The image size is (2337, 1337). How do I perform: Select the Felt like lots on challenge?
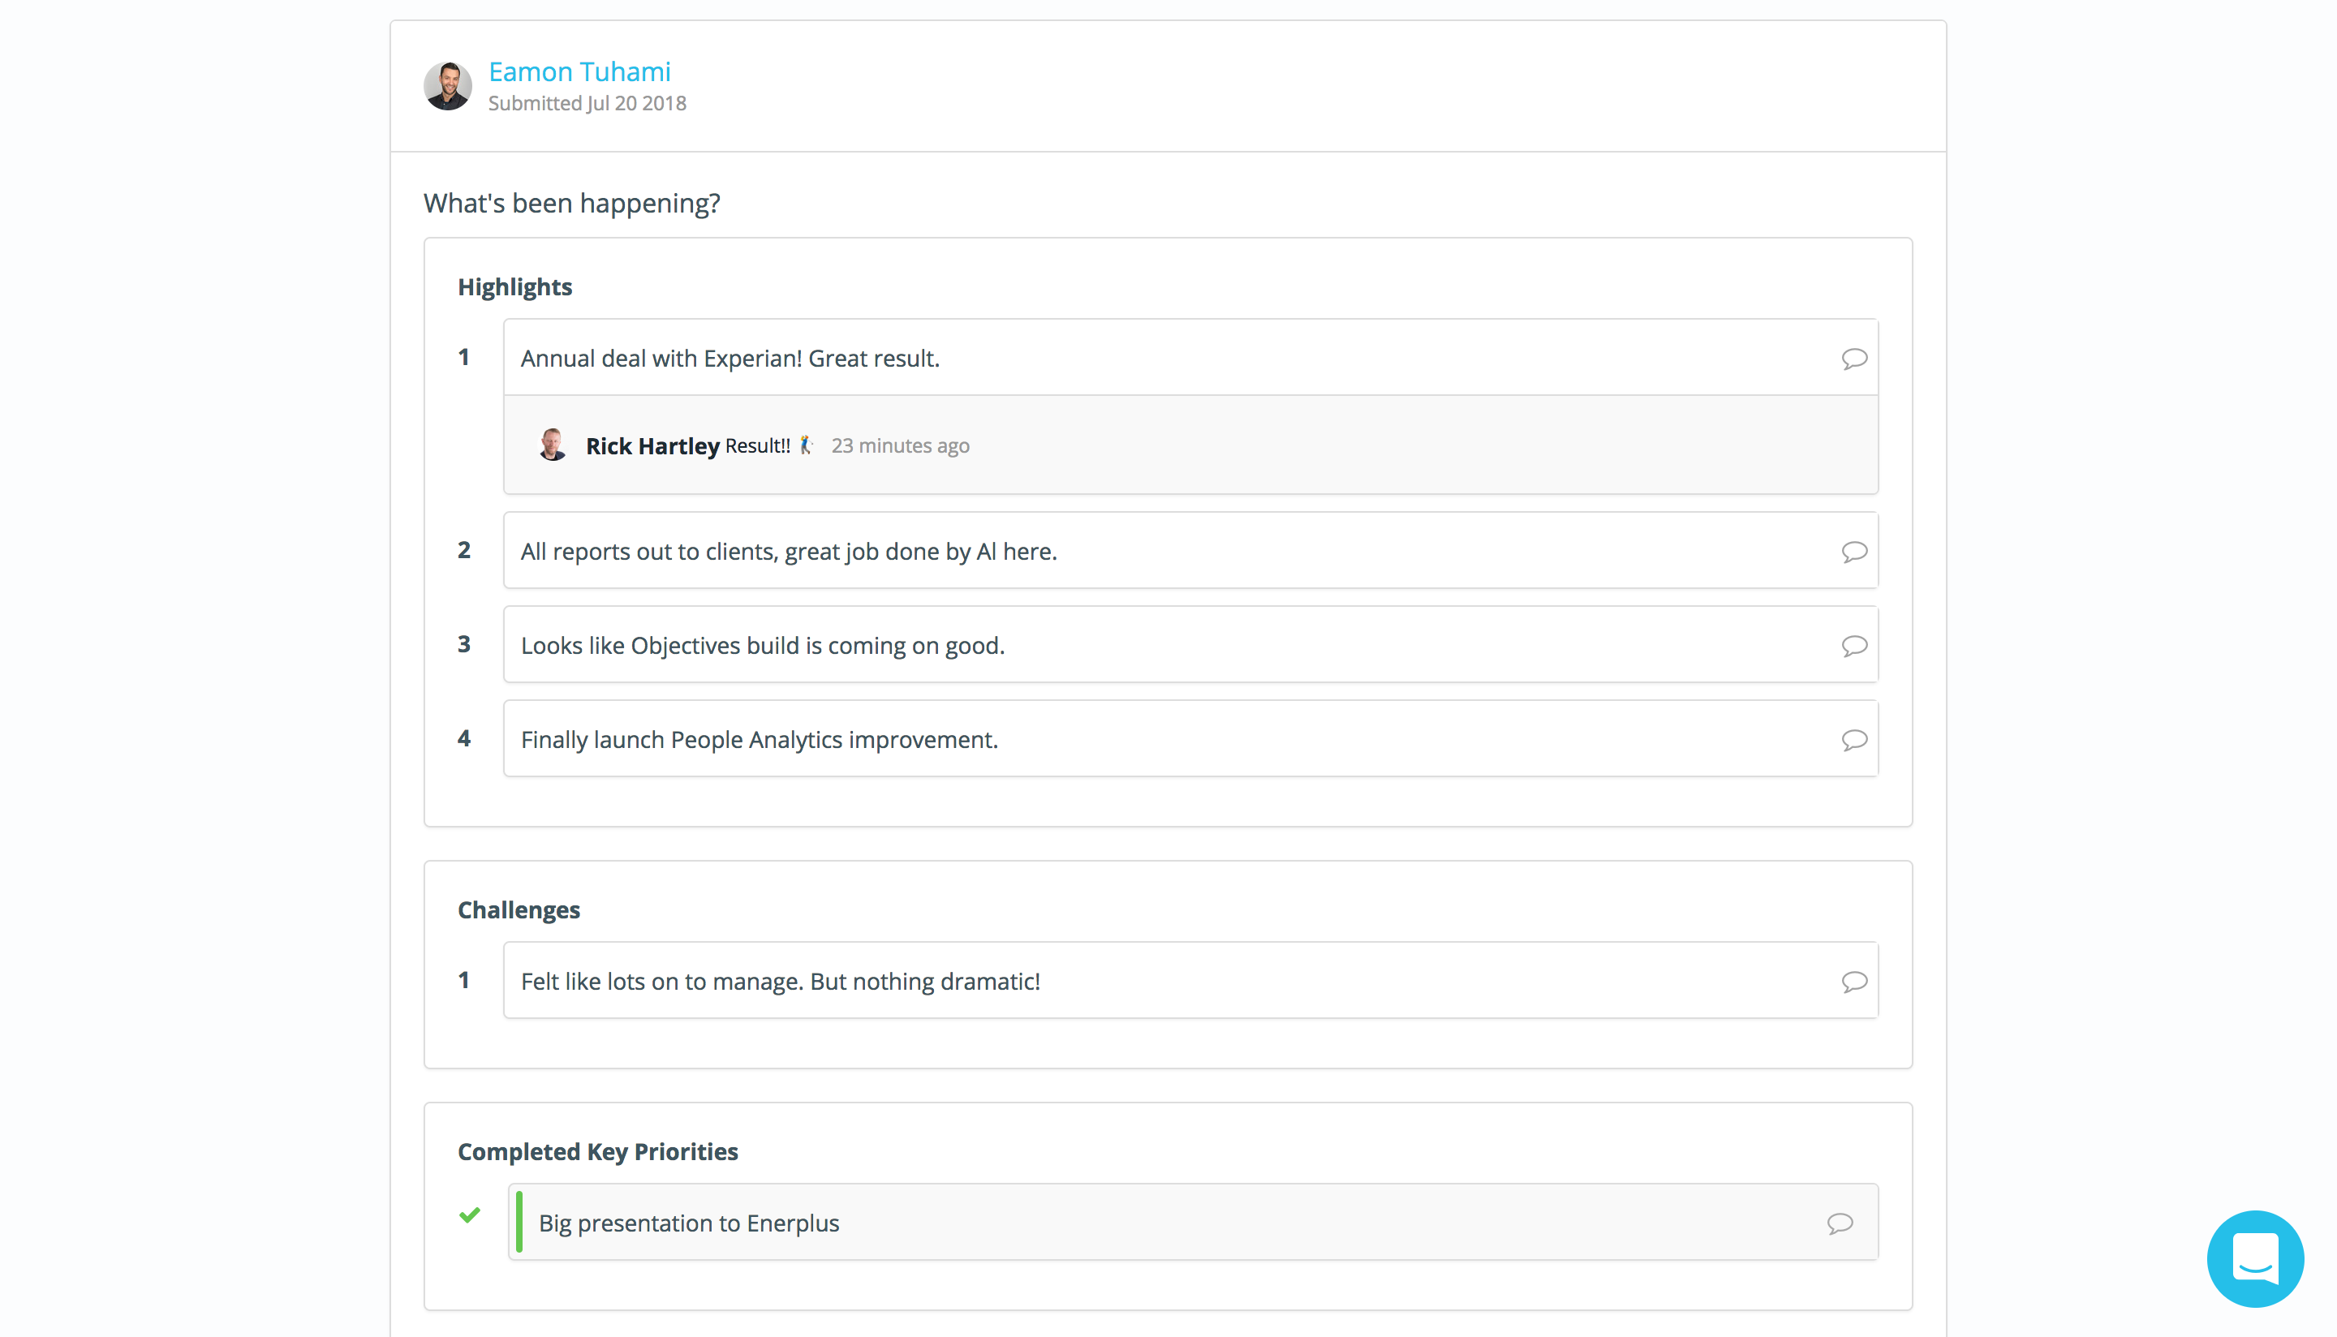point(780,982)
